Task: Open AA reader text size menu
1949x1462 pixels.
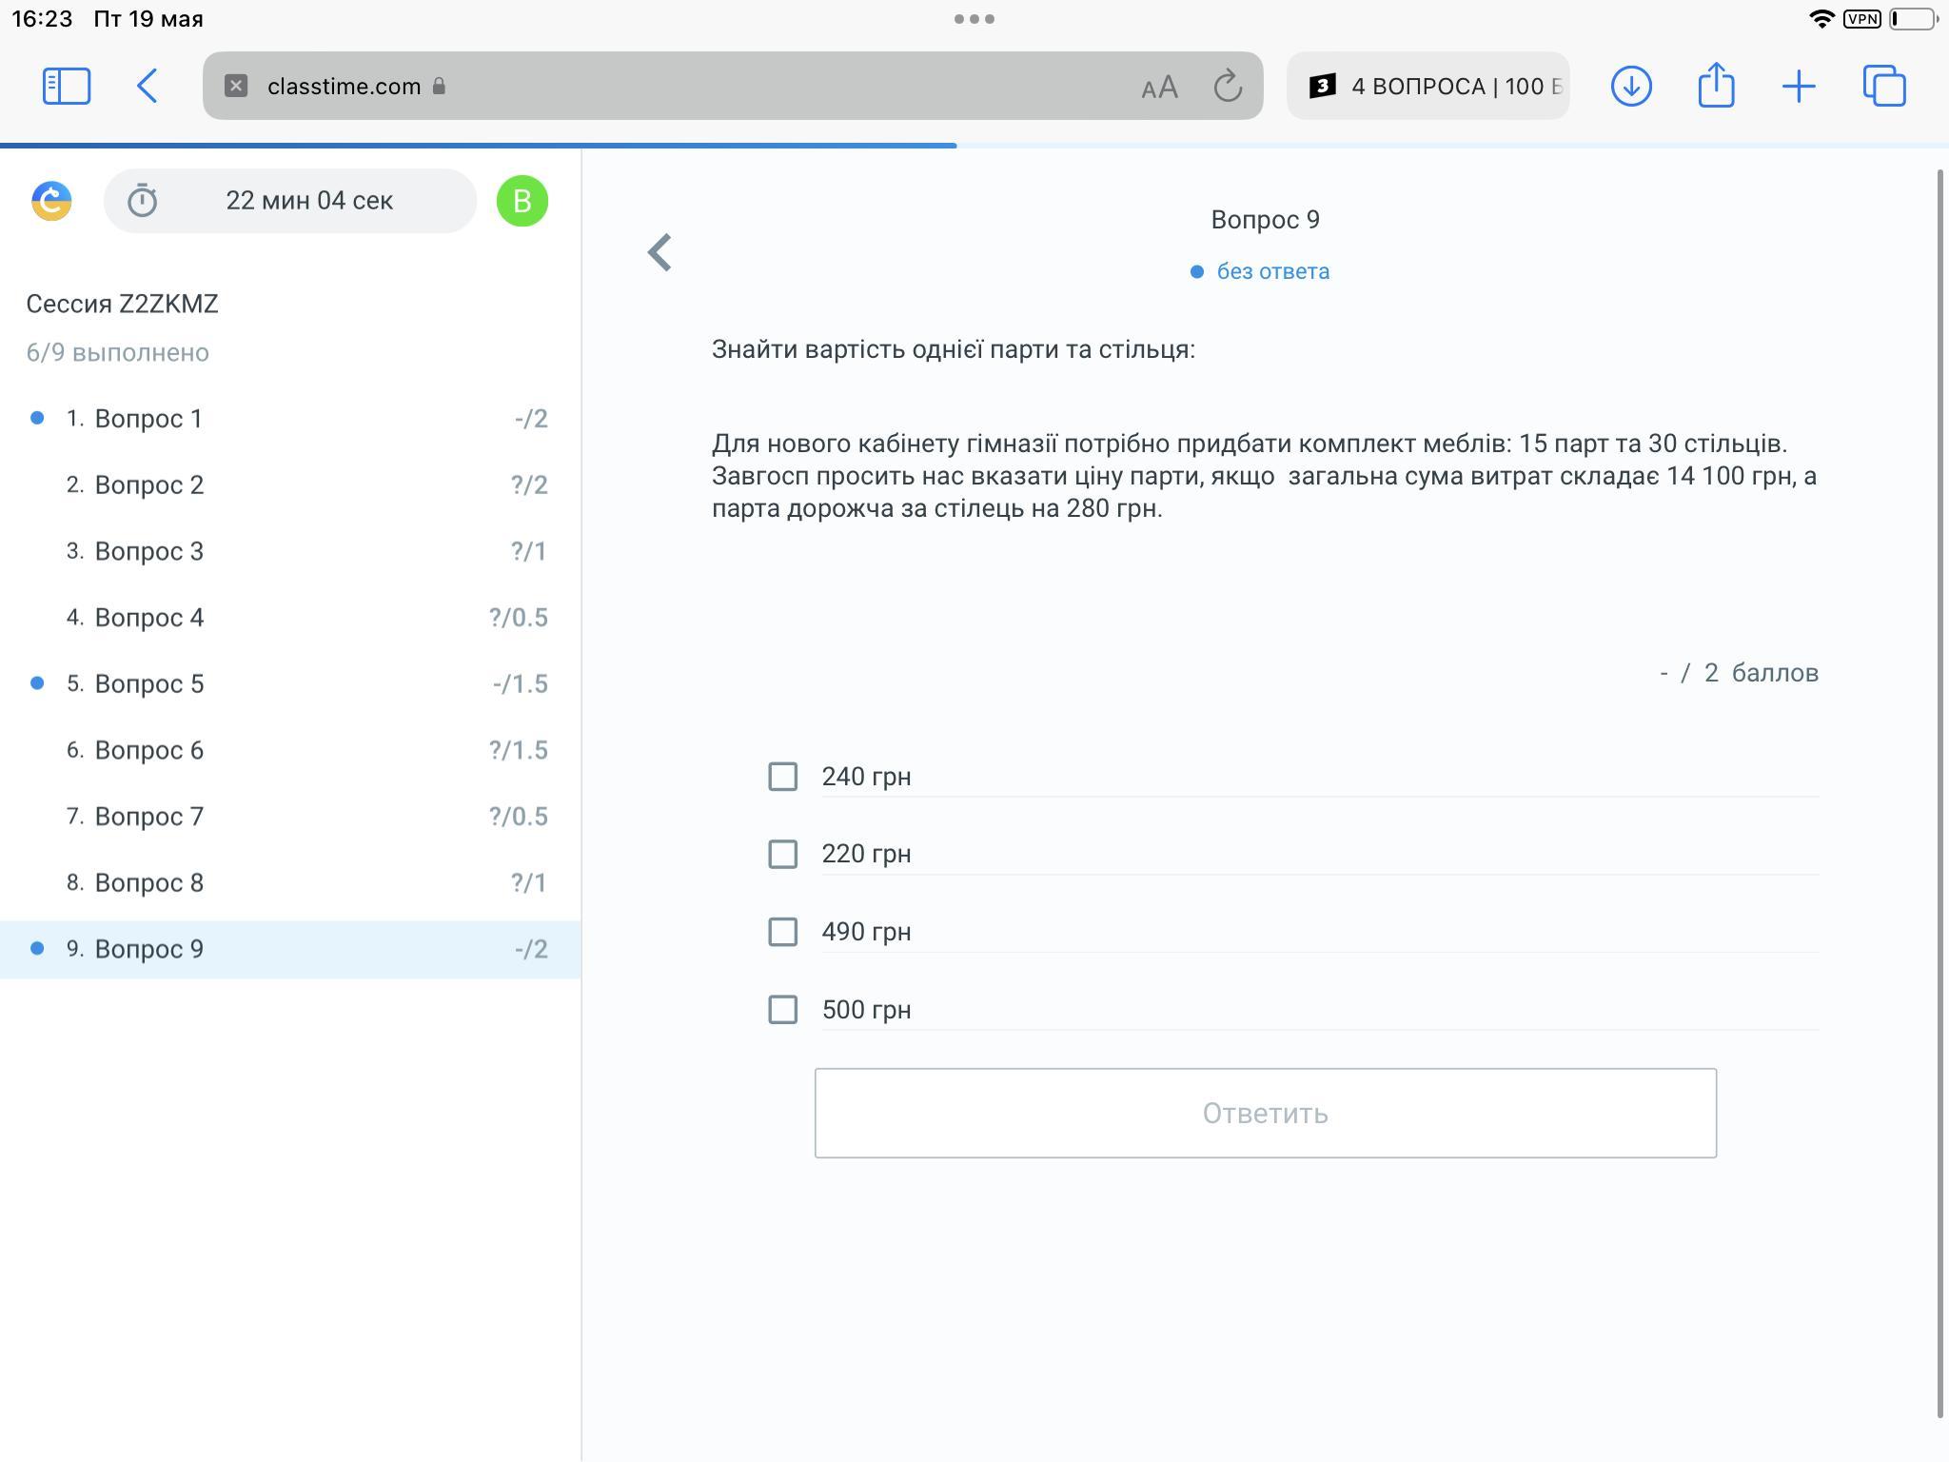Action: click(1159, 88)
